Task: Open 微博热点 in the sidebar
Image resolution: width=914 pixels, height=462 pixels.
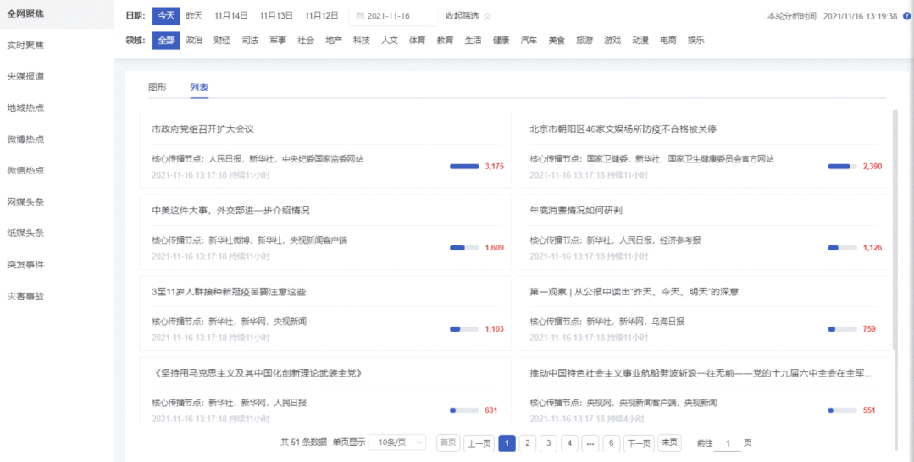Action: pos(25,140)
